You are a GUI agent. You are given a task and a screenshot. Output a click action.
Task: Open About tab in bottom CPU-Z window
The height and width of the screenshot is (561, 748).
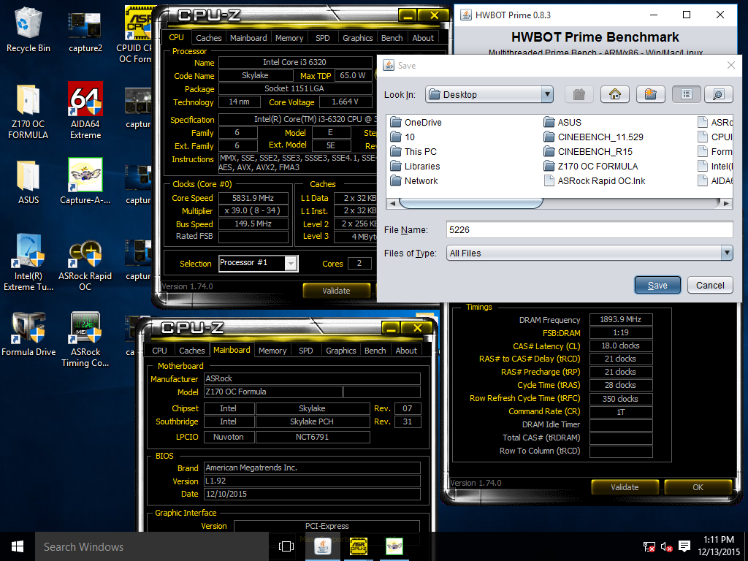pyautogui.click(x=406, y=350)
